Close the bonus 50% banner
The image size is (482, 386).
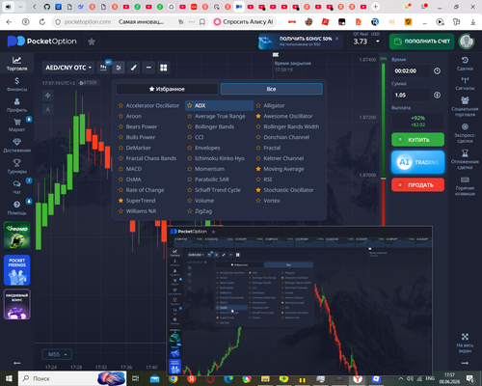pos(337,39)
